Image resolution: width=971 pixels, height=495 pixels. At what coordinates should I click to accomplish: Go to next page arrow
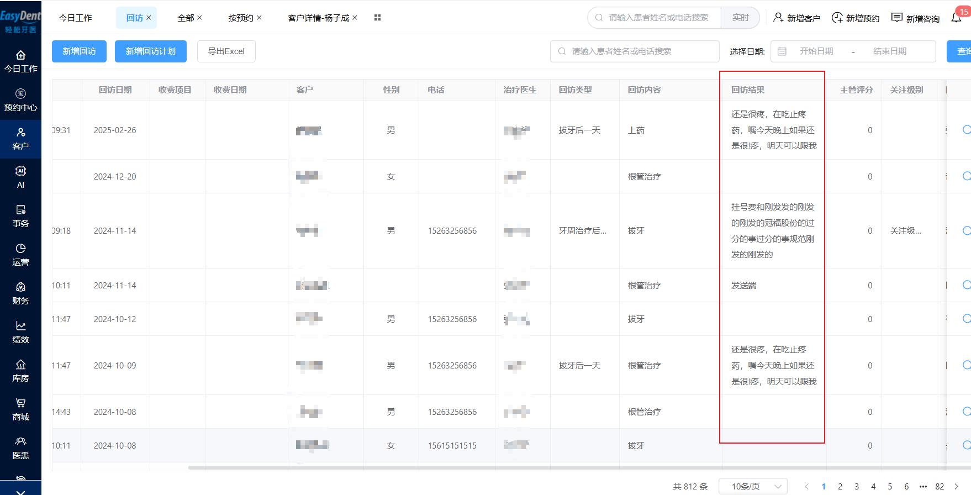tap(956, 486)
